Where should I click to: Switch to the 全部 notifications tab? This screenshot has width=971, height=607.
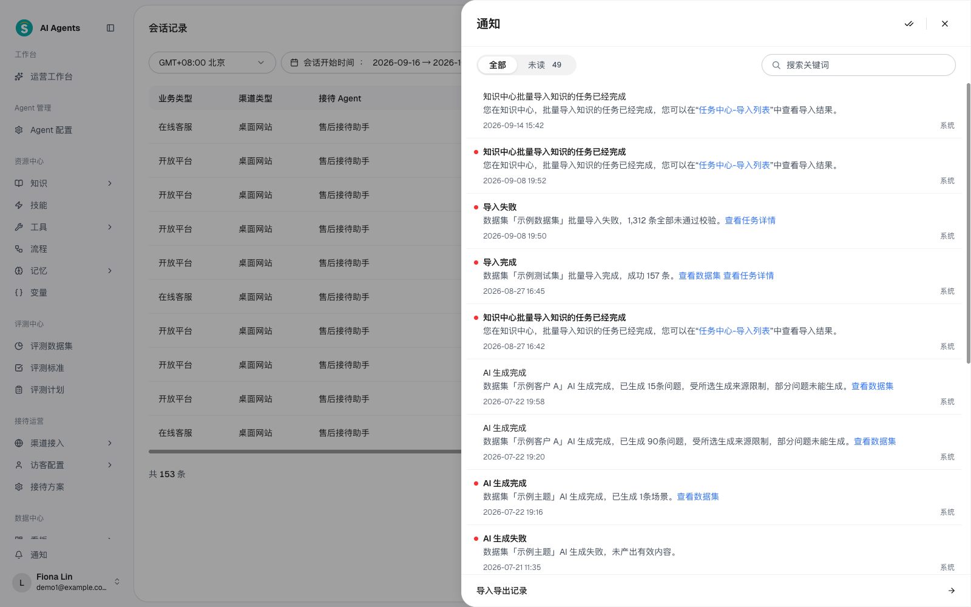(498, 65)
